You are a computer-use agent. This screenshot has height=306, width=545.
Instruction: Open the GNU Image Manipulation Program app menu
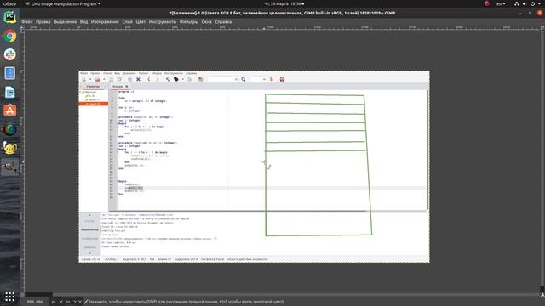(x=63, y=3)
